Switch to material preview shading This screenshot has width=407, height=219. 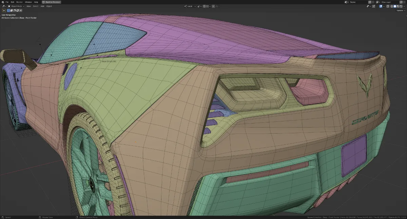(x=398, y=6)
